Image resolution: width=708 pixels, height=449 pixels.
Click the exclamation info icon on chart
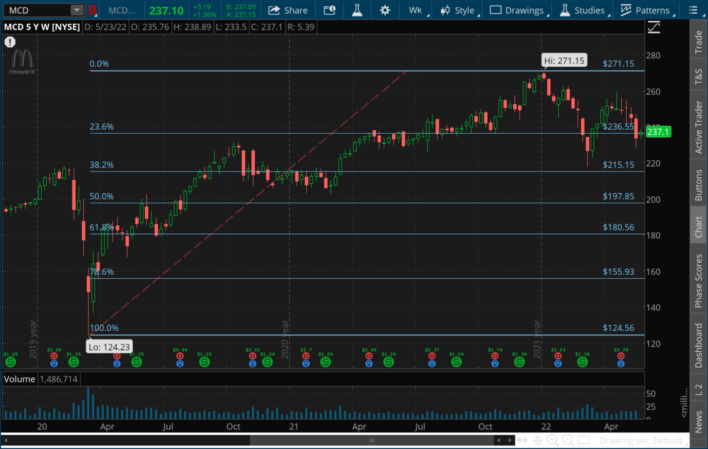coord(9,42)
